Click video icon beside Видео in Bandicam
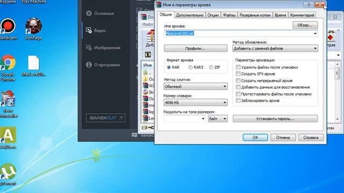344x193 pixels. pos(89,31)
